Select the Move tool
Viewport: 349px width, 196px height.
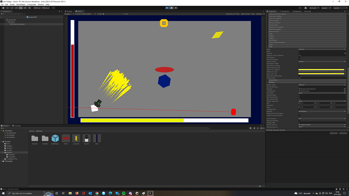point(8,8)
